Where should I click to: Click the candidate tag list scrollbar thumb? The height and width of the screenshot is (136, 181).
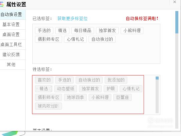click(157, 78)
